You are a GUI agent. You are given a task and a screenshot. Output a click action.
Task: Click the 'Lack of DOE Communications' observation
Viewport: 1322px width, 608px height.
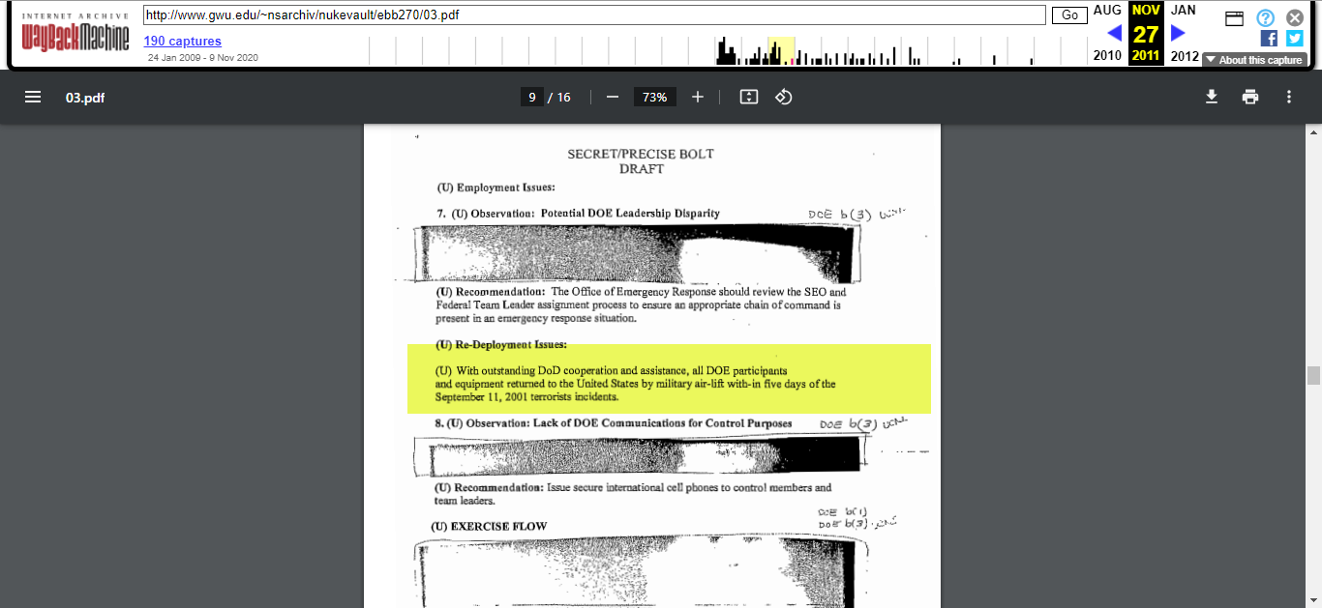pyautogui.click(x=614, y=423)
